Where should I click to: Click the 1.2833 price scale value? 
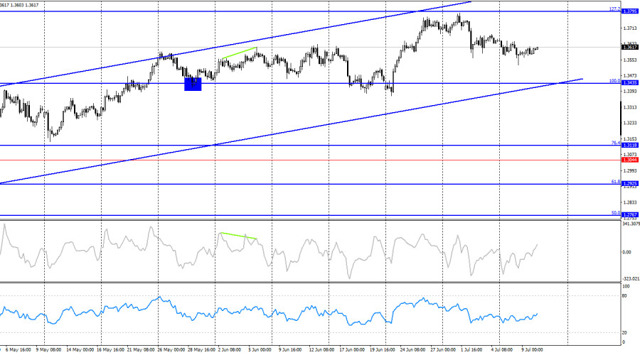tap(630, 202)
